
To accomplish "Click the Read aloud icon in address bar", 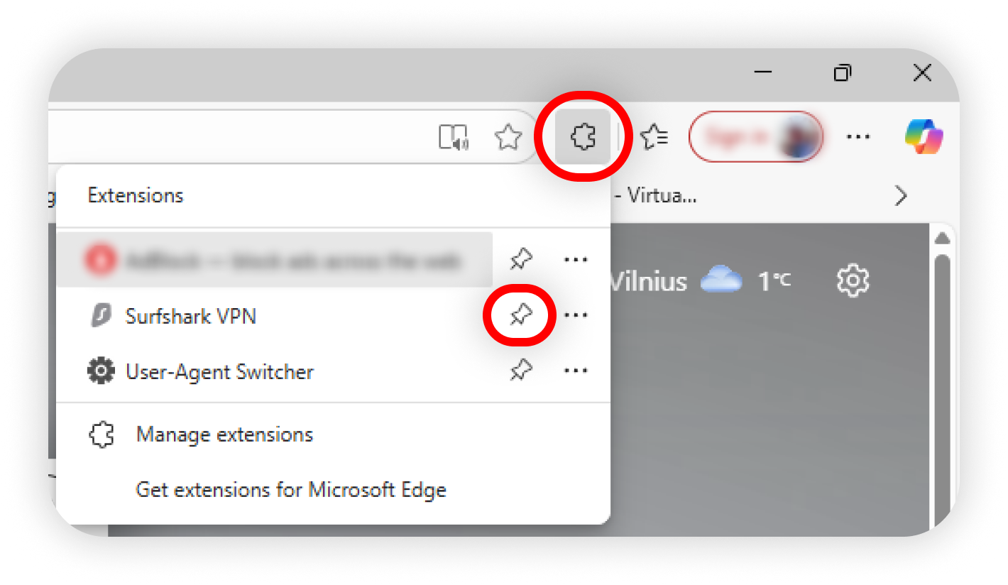I will tap(453, 137).
